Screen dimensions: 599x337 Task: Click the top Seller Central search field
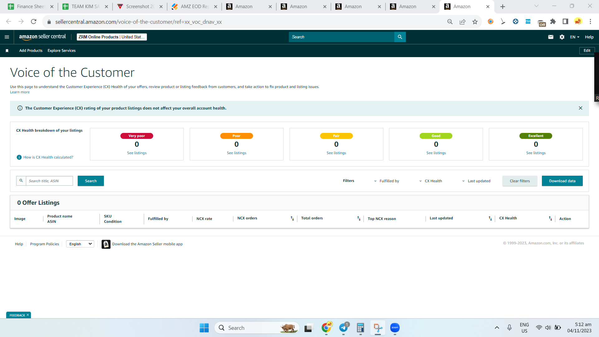click(342, 37)
